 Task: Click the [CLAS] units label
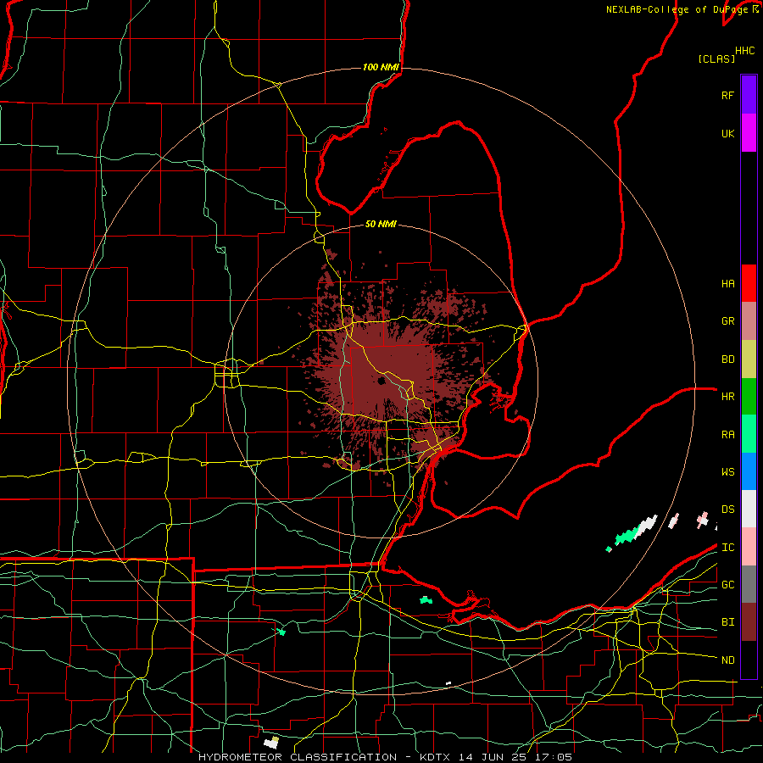(716, 58)
